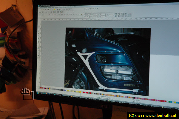Open the Help menu

coord(75,7)
